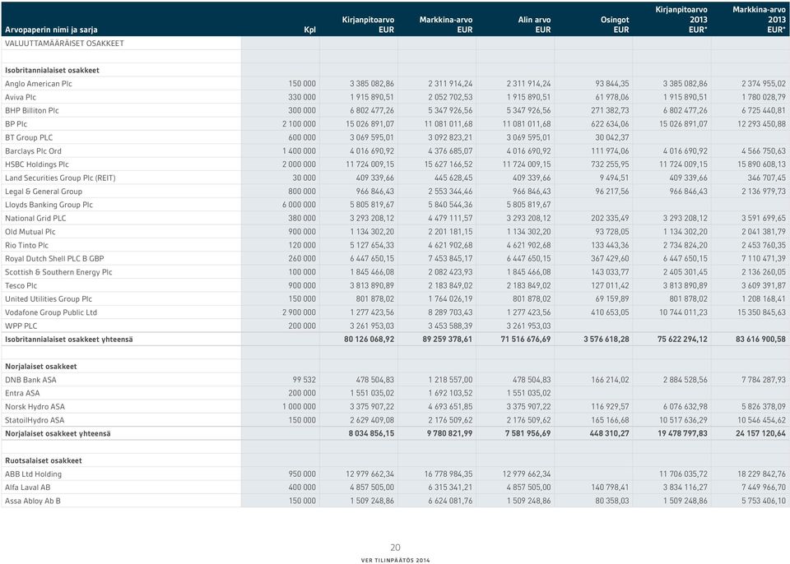Click the 'VALUUTTAMÄÄRÄISET OSAKKEET' heading row

click(x=64, y=44)
